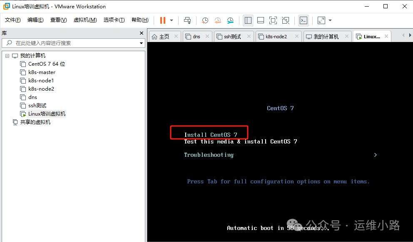Enter full screen mode
Screen dimensions: 413x242
[x=273, y=20]
